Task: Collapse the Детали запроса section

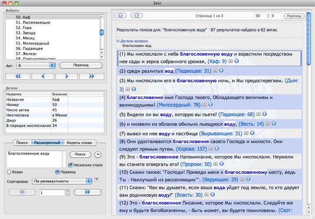Action: click(118, 41)
